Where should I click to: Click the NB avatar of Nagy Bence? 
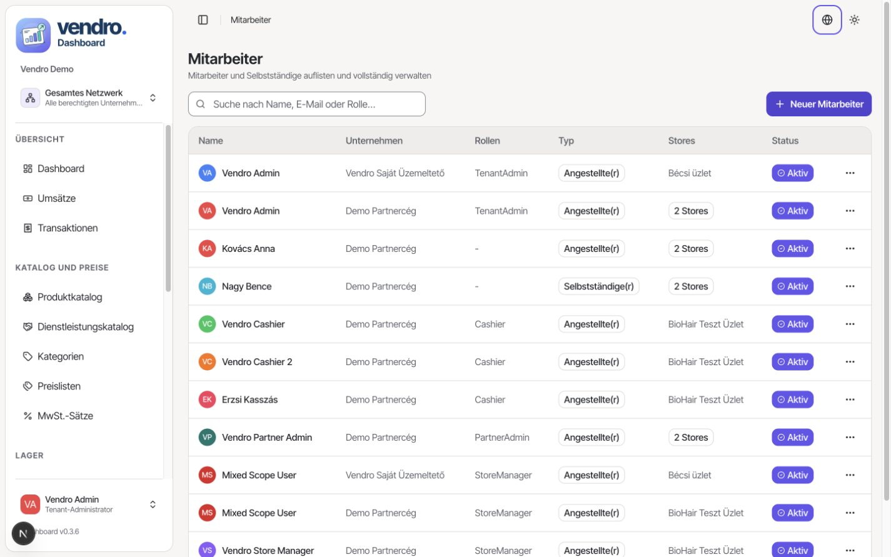point(207,286)
